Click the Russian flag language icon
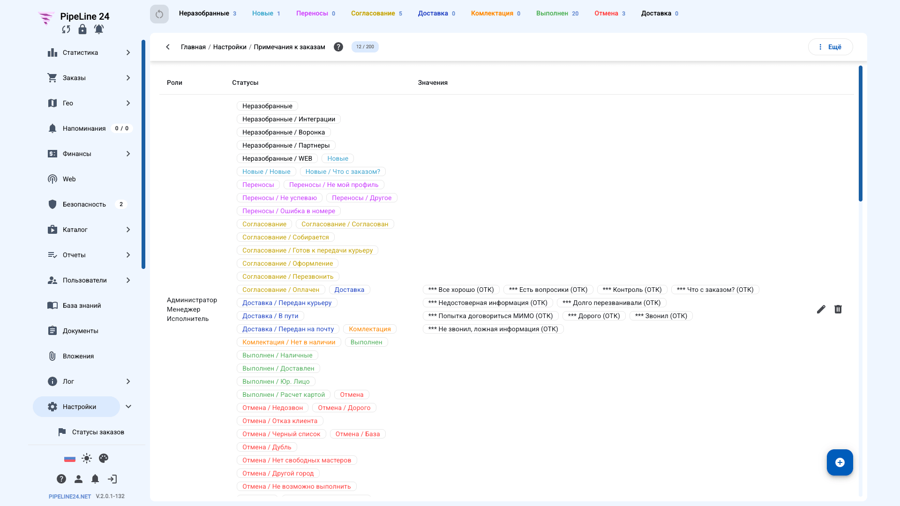The image size is (900, 506). coord(70,459)
